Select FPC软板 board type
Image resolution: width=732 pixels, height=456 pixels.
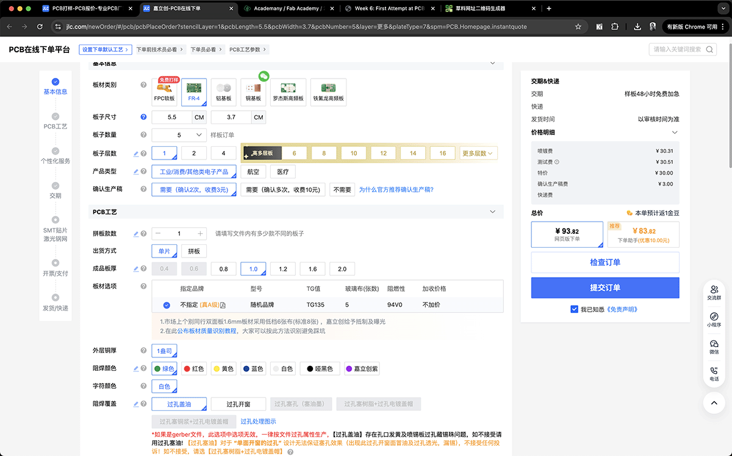(x=164, y=92)
